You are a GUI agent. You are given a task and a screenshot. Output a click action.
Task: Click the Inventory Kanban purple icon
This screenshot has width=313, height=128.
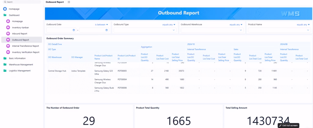coord(8,27)
